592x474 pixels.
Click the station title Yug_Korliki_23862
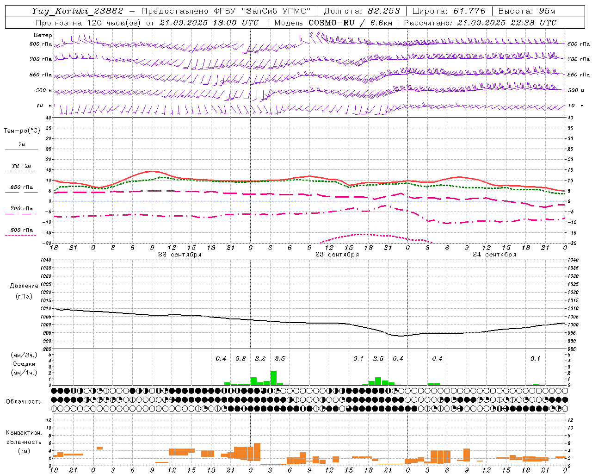pyautogui.click(x=78, y=11)
